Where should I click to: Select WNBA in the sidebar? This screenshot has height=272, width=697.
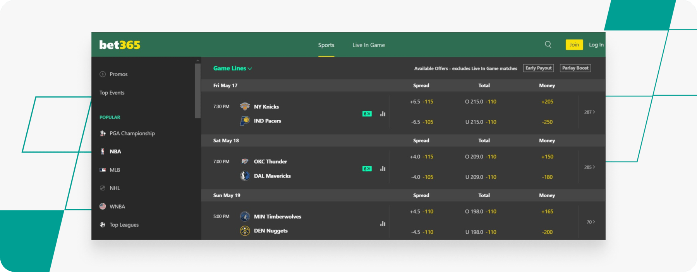[x=117, y=207]
